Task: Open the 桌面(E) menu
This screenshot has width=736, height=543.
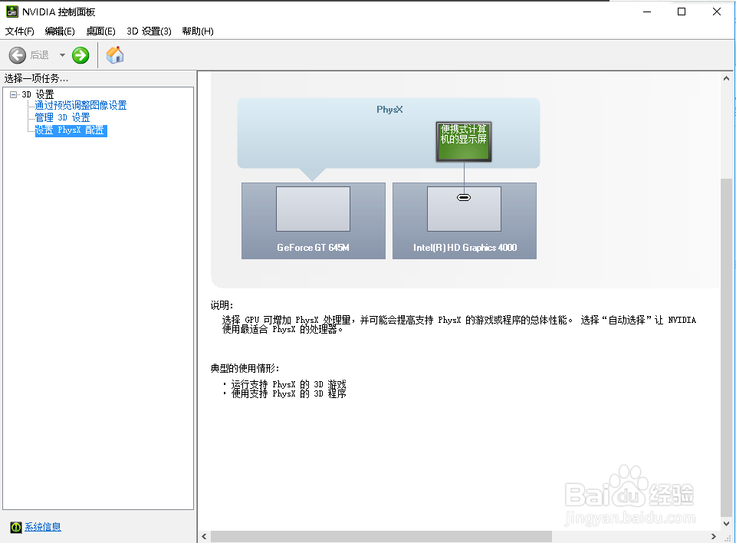Action: point(100,31)
